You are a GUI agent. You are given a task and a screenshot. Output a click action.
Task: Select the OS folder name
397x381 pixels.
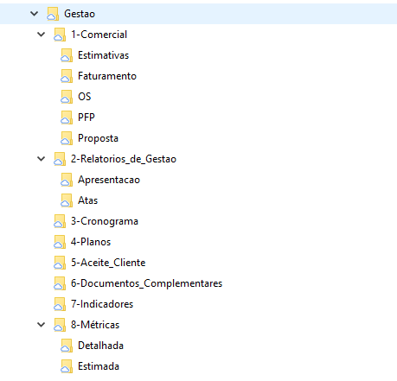(x=85, y=97)
